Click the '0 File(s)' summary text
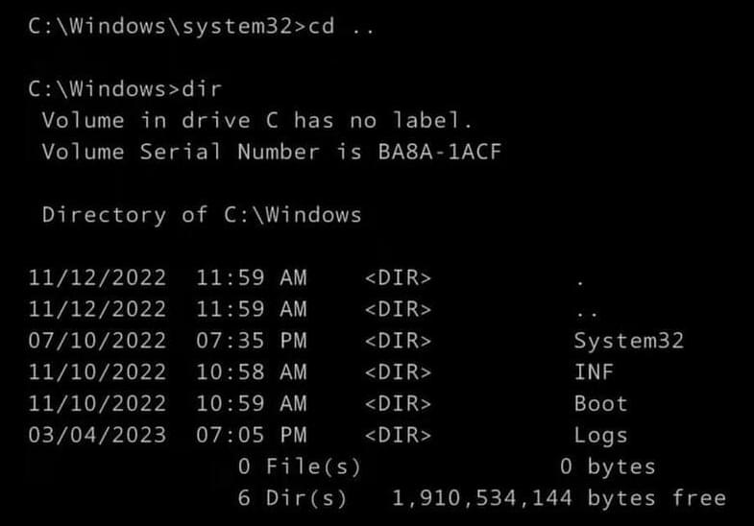The image size is (754, 526). pos(299,466)
